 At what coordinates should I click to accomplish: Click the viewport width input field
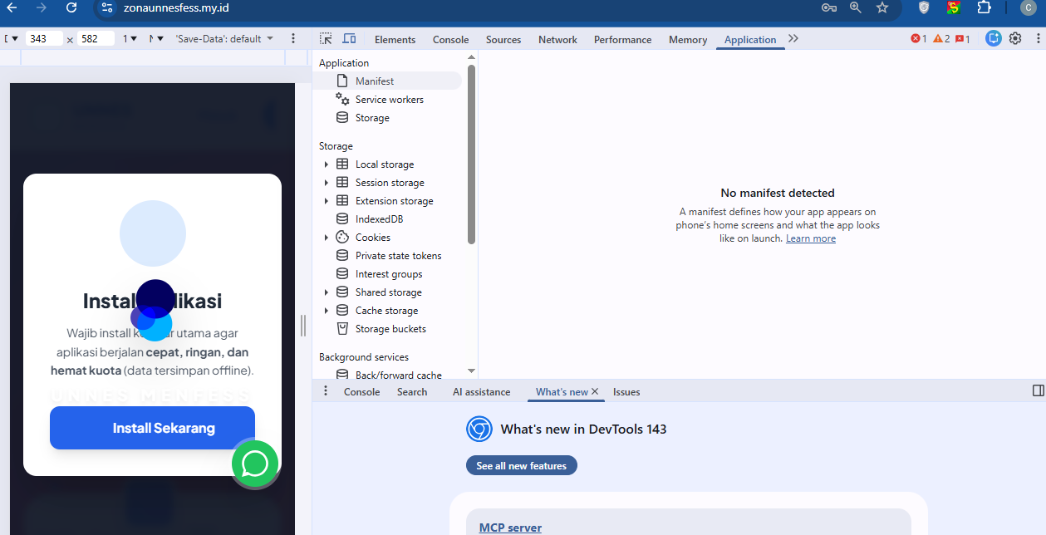(x=43, y=39)
